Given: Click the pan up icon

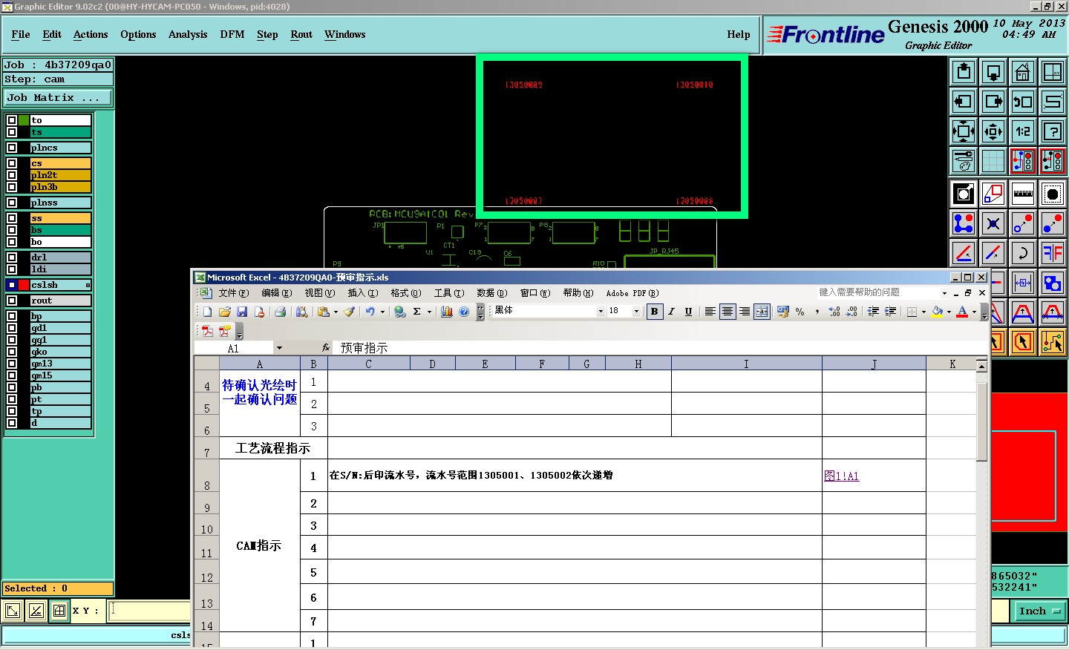Looking at the screenshot, I should click(964, 72).
